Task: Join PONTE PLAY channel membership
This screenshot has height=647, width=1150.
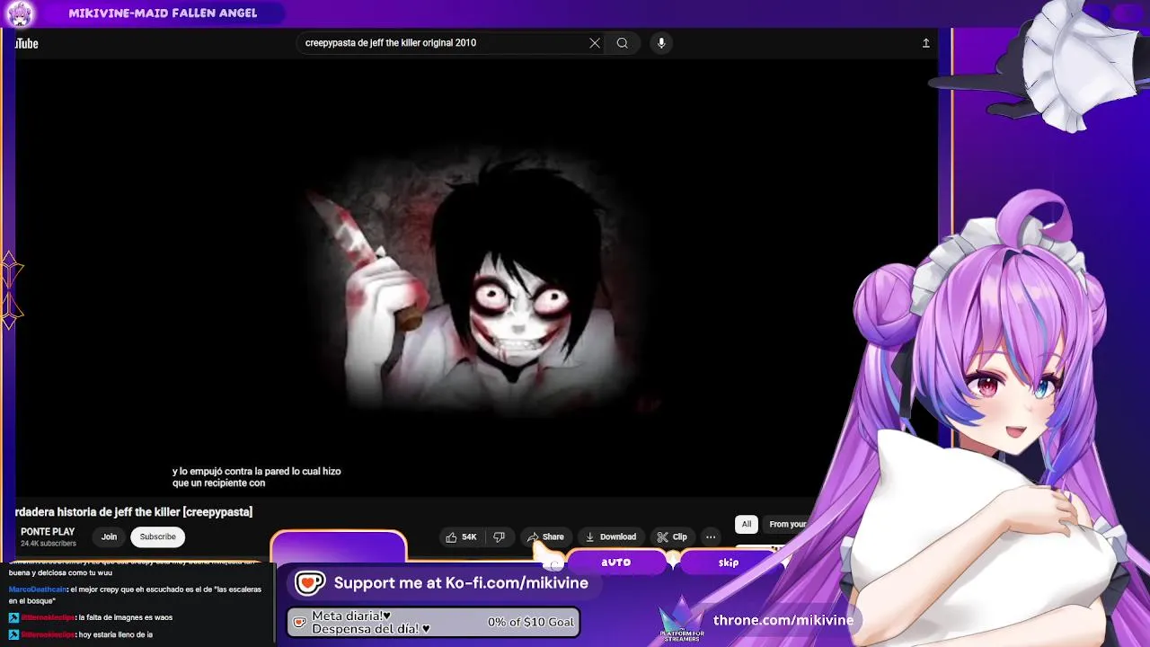Action: (x=109, y=537)
